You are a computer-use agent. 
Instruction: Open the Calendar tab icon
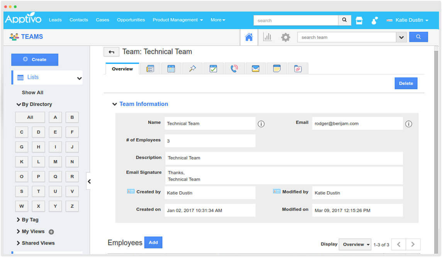point(171,68)
